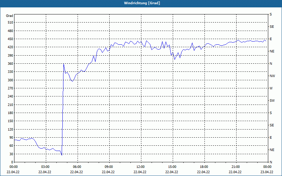Screen dimensions: 282x176
Task: Click the 'SE' compass label at 480 level
Action: click(272, 27)
